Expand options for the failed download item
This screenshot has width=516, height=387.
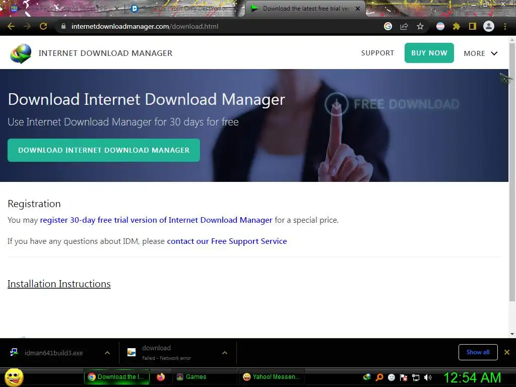[x=225, y=352]
